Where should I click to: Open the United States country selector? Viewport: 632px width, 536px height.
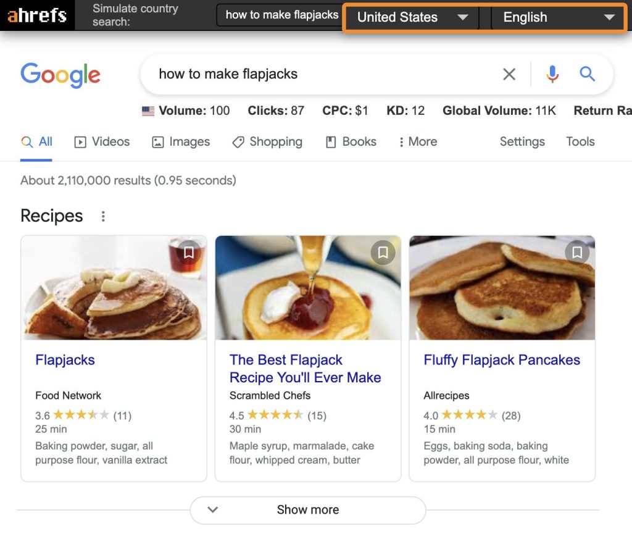410,17
